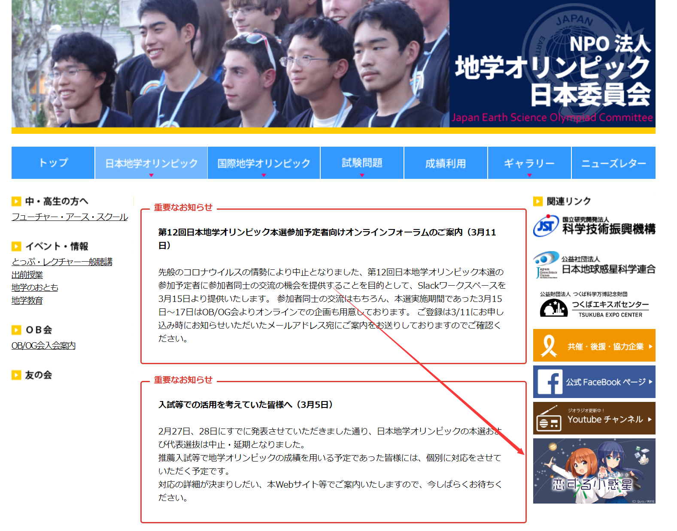Open the 地学教育 link
677x531 pixels.
click(27, 300)
